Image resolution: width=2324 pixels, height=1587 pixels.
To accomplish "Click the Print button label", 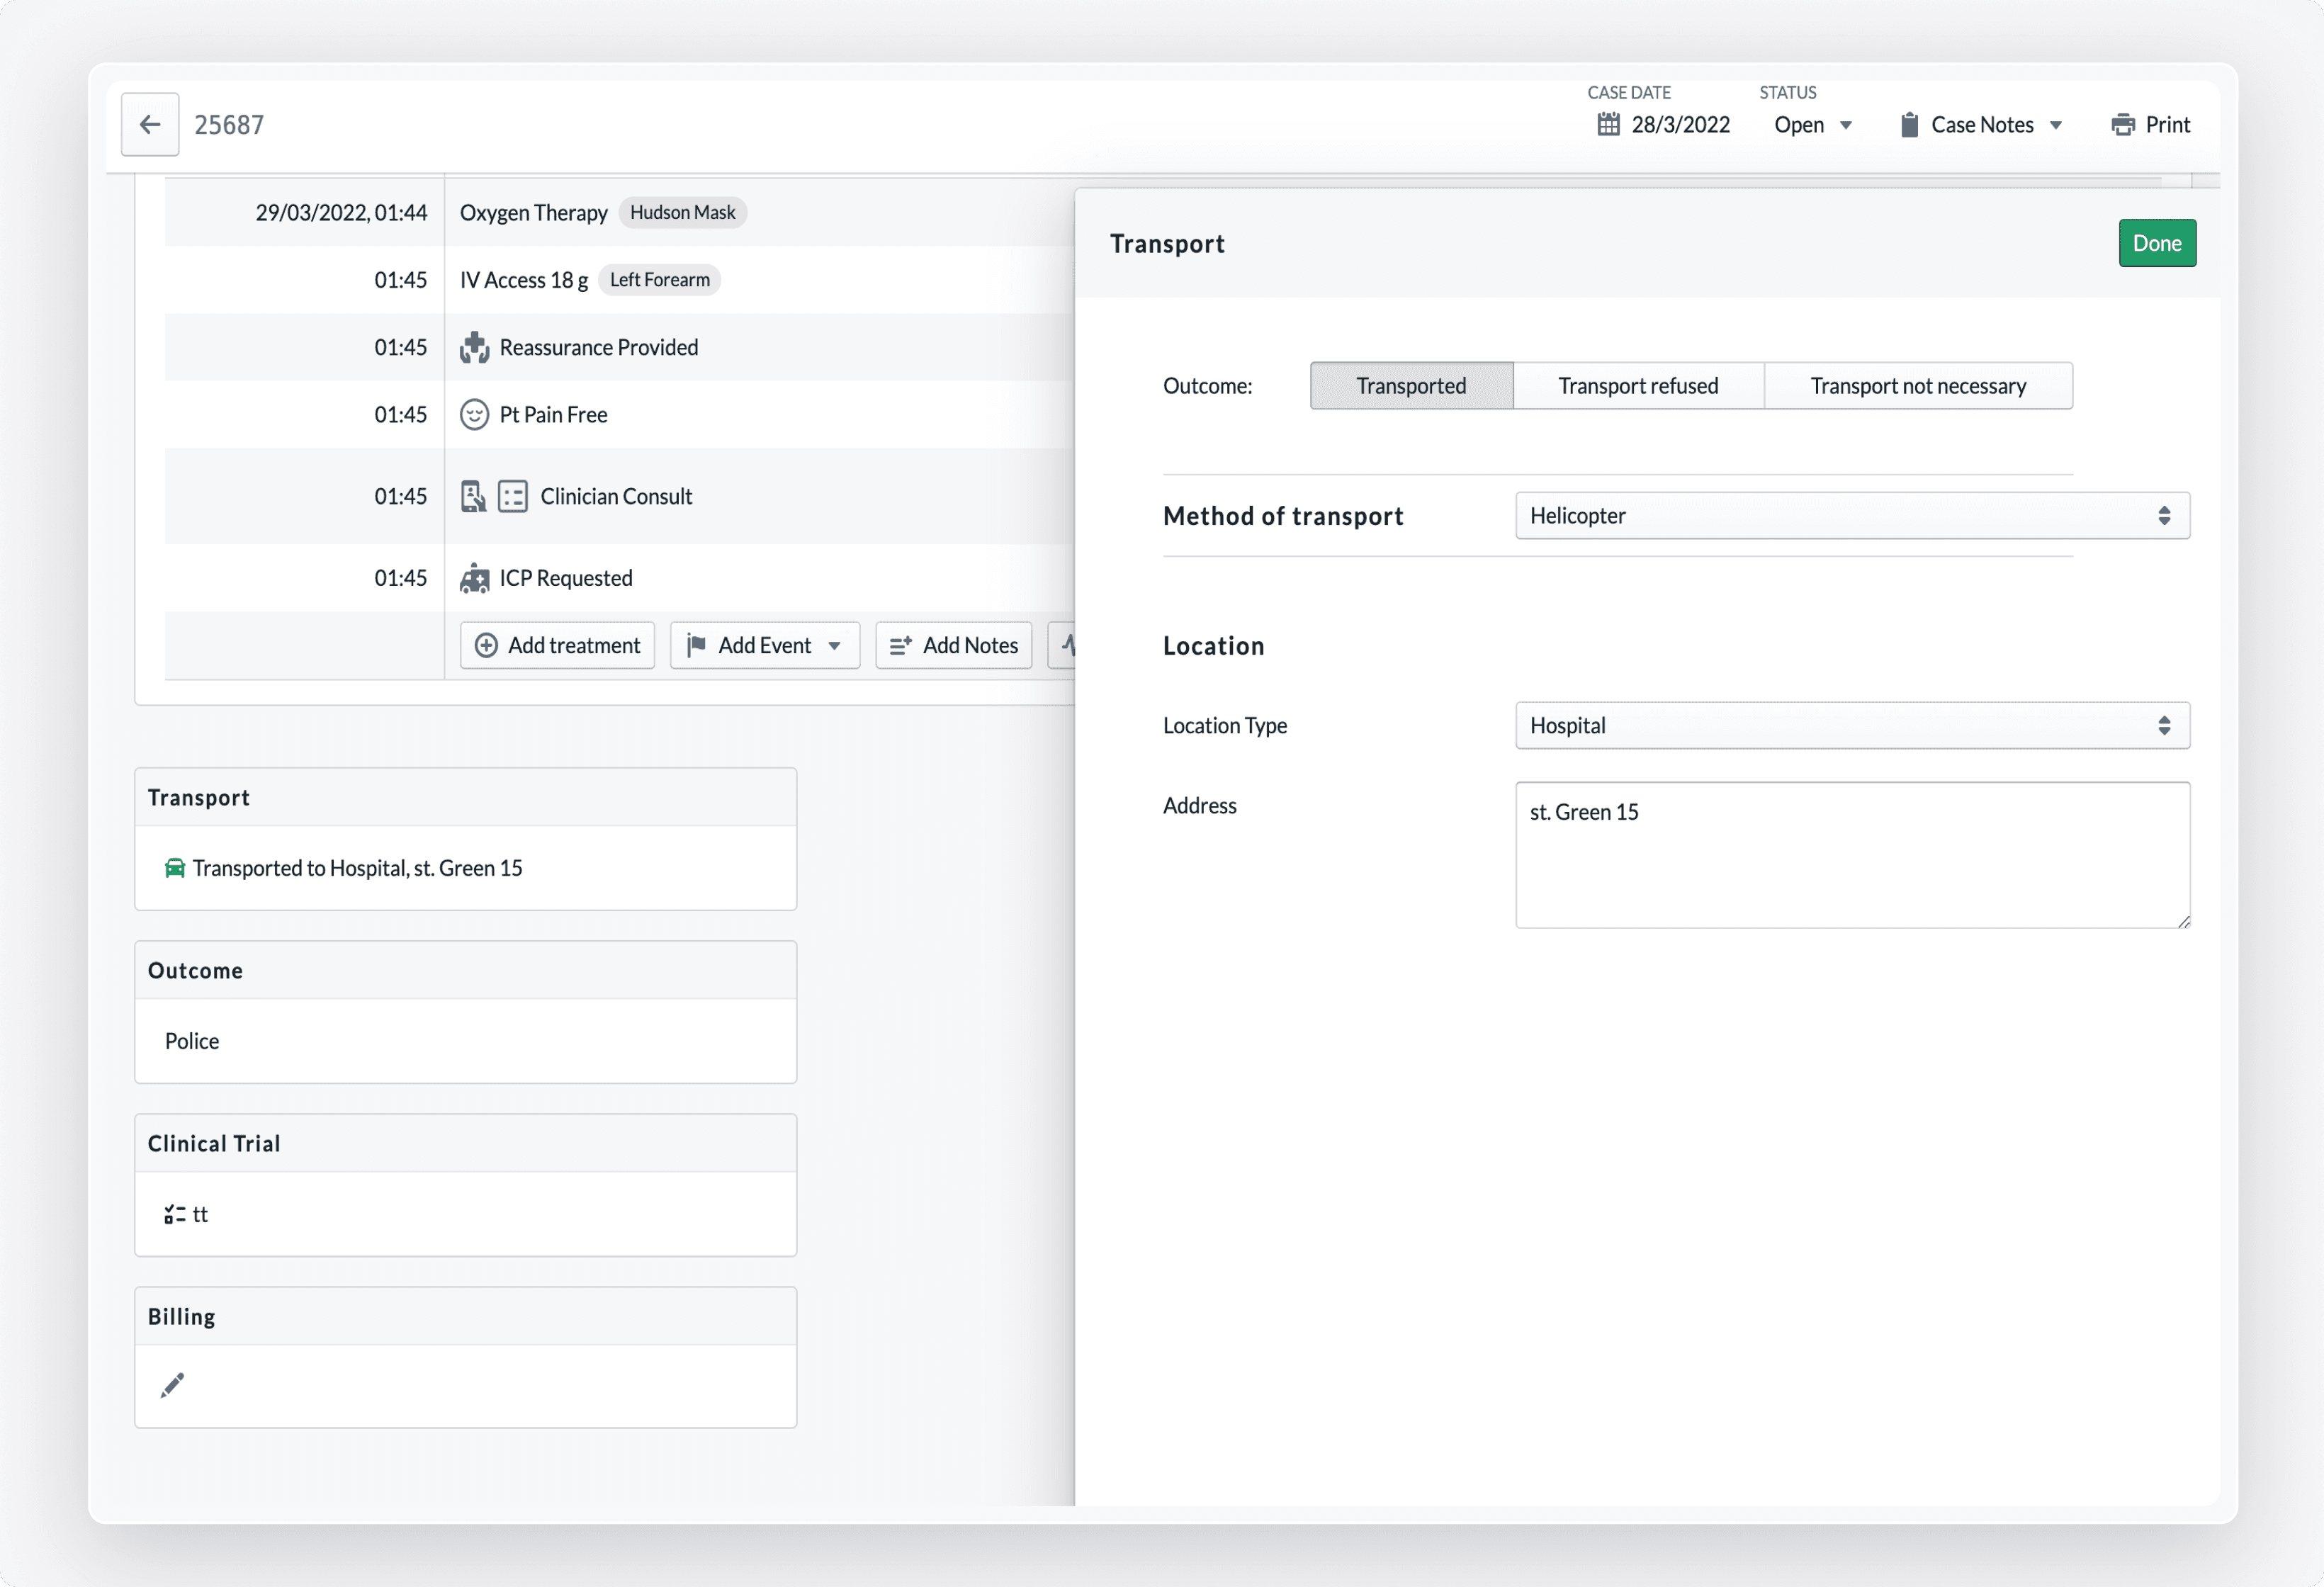I will [x=2168, y=125].
